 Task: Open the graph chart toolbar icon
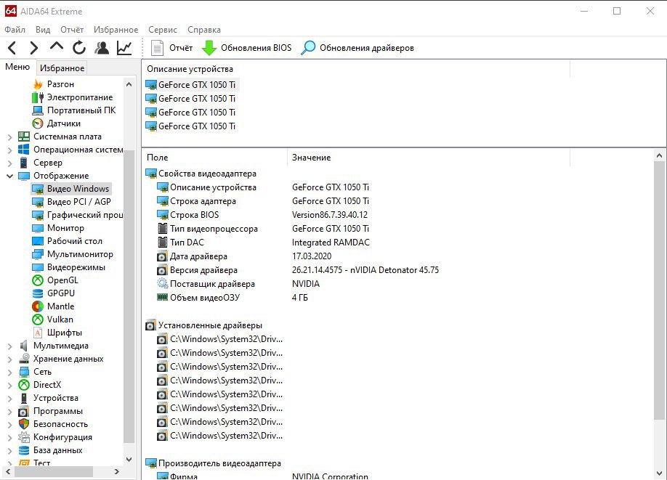124,48
